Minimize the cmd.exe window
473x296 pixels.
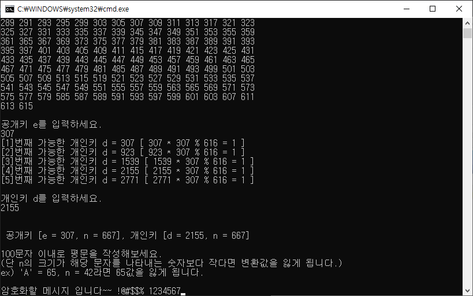click(407, 9)
